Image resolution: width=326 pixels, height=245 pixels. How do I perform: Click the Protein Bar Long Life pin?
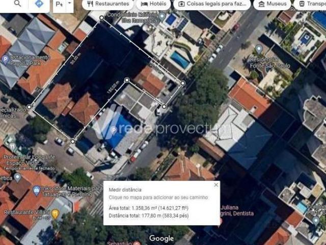(x=12, y=146)
